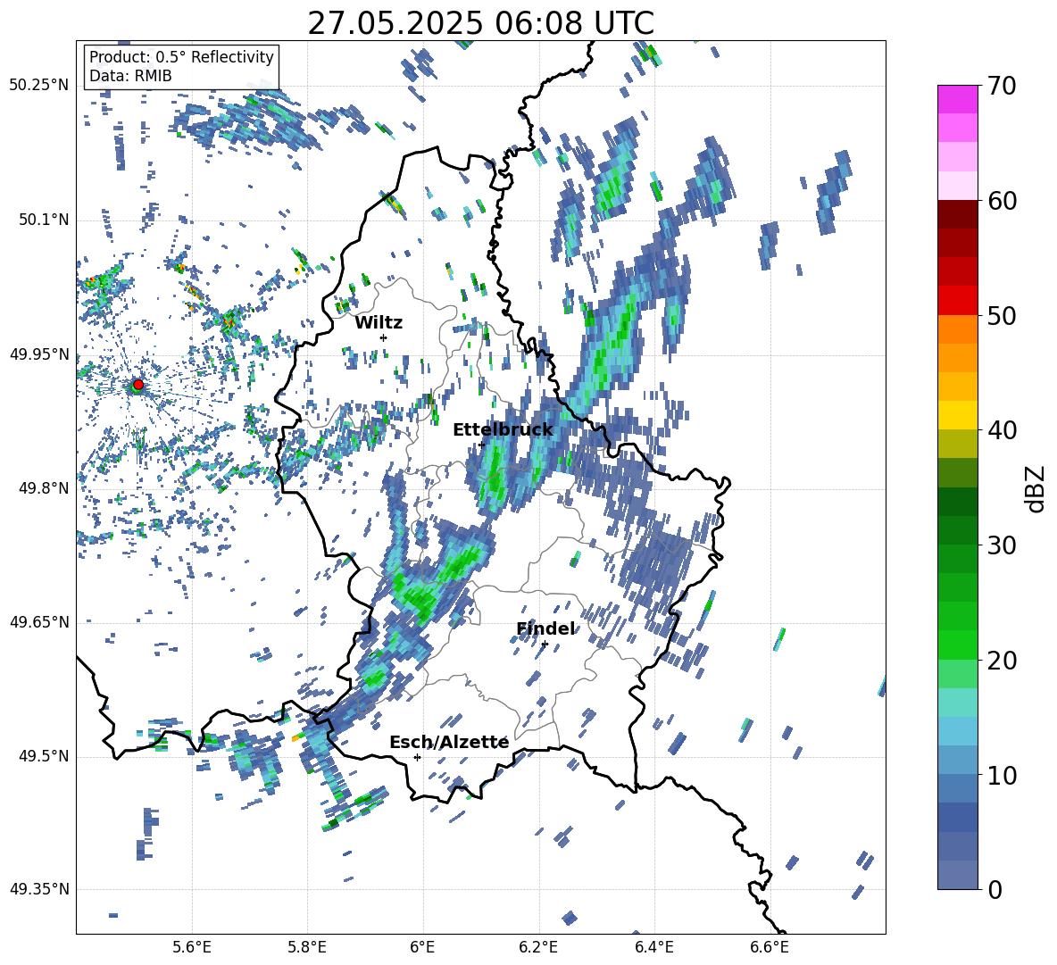Click the 6.4°E longitude label

click(x=653, y=947)
